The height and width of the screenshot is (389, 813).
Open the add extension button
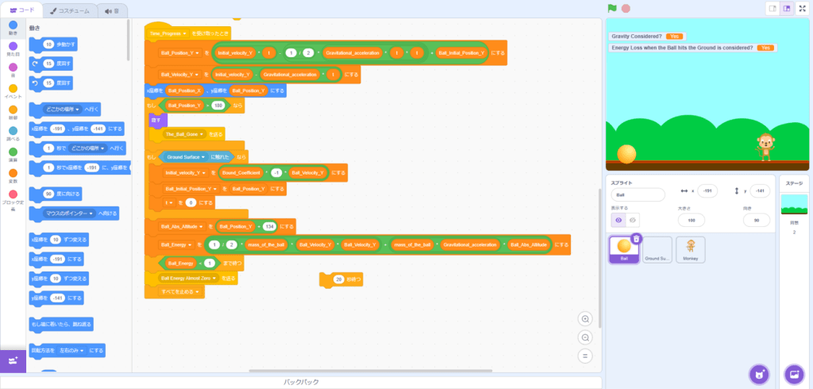coord(13,361)
